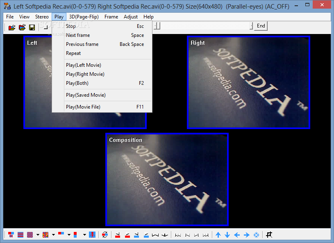
Task: Shift image up with blue up arrow
Action: point(218,235)
